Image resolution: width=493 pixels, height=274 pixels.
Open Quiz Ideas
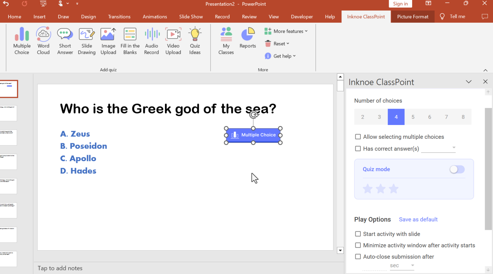coord(195,40)
